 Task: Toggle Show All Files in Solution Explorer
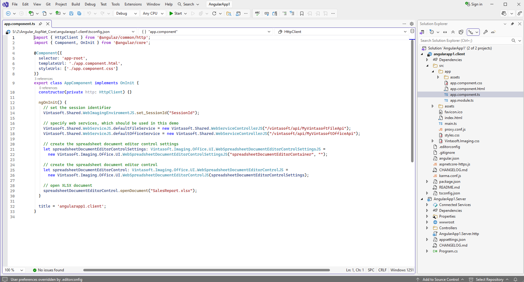click(x=461, y=32)
